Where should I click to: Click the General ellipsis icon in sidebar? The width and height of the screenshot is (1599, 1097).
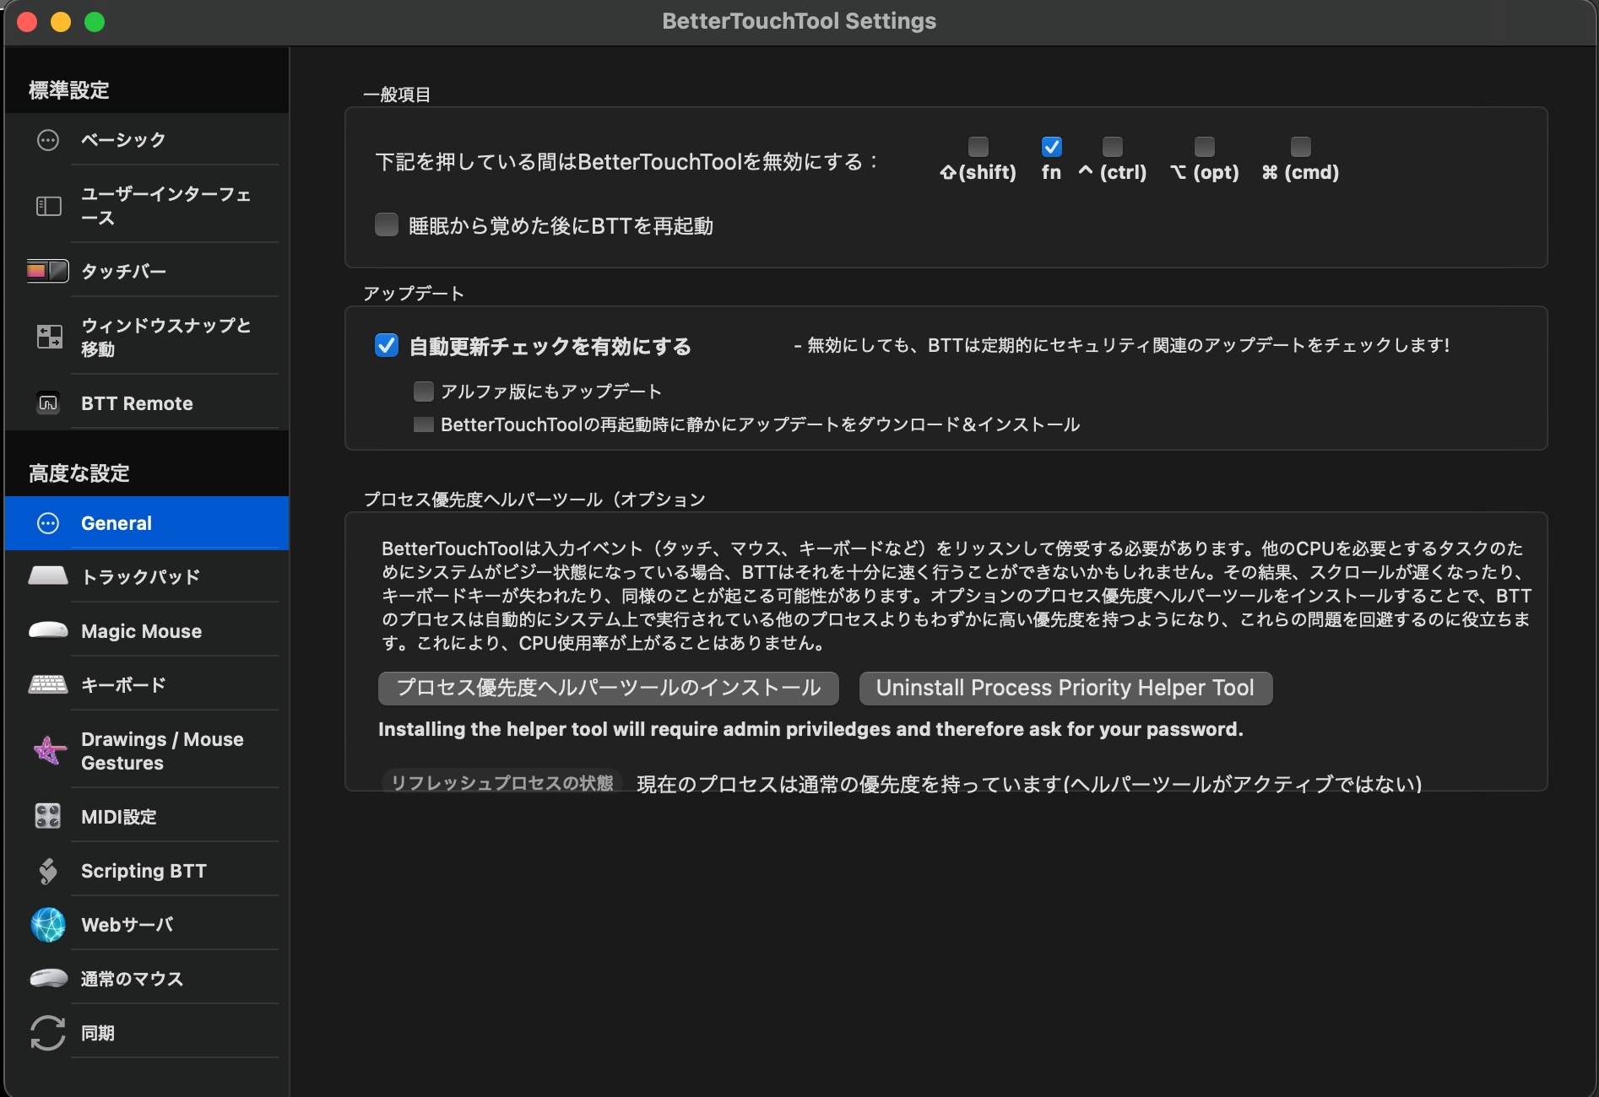click(48, 523)
